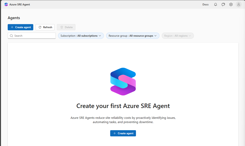Viewport: 245px width, 146px height.
Task: Click the center Create agent button
Action: tap(123, 133)
